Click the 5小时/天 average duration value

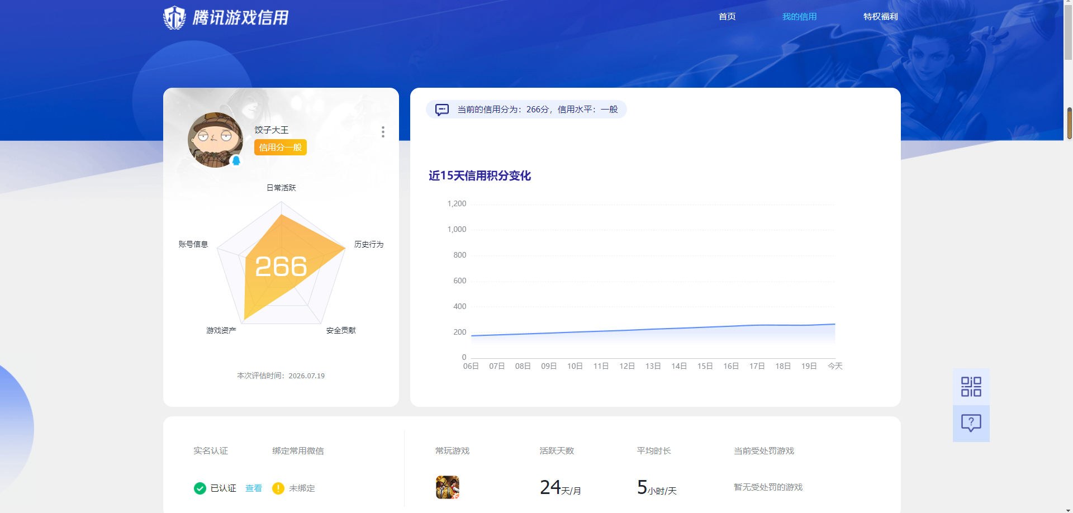coord(657,488)
